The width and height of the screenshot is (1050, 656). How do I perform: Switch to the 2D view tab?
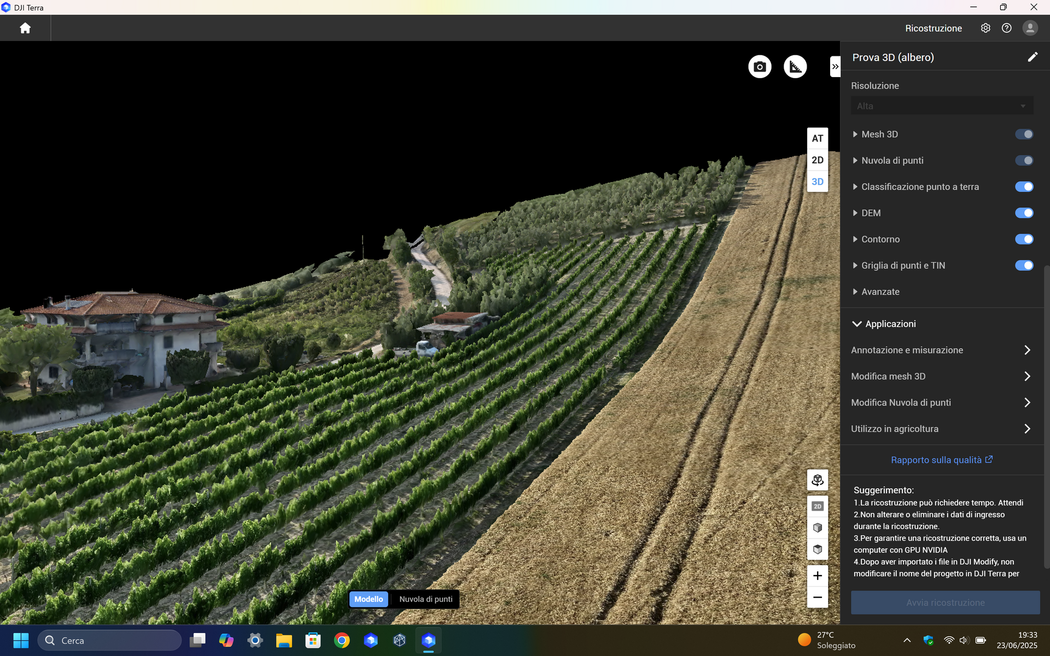click(x=817, y=160)
